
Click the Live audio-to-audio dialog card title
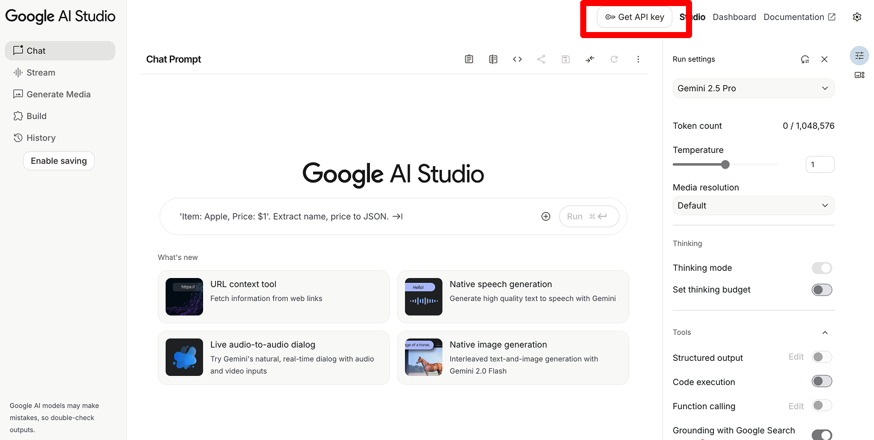click(263, 345)
